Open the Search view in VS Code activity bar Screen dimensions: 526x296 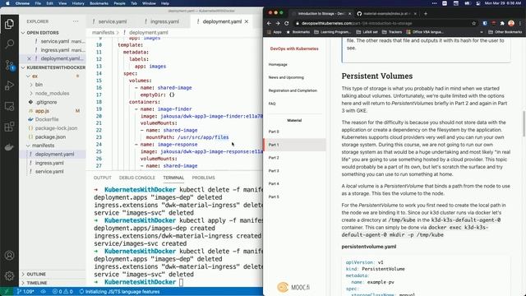(9, 44)
